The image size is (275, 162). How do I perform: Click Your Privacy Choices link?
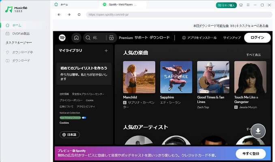pyautogui.click(x=70, y=118)
